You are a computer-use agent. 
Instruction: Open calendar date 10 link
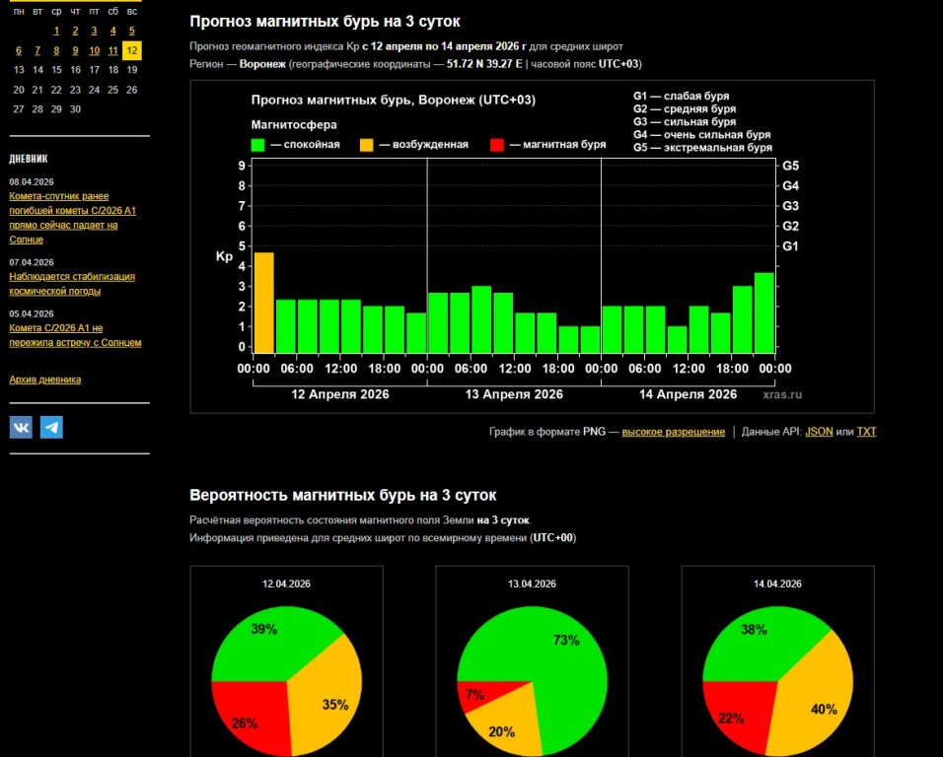pos(95,50)
